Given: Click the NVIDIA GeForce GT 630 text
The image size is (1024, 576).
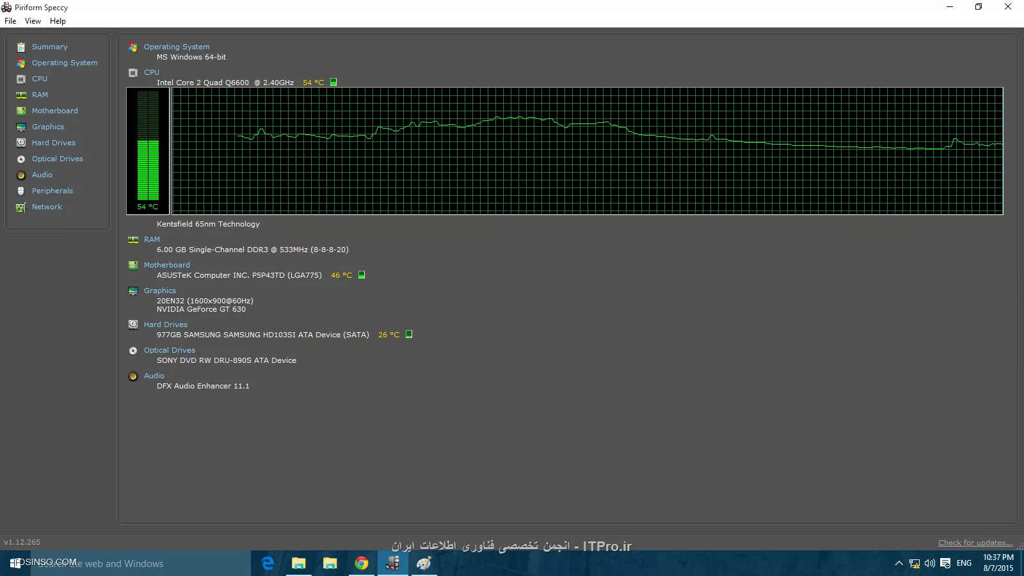Looking at the screenshot, I should point(201,309).
